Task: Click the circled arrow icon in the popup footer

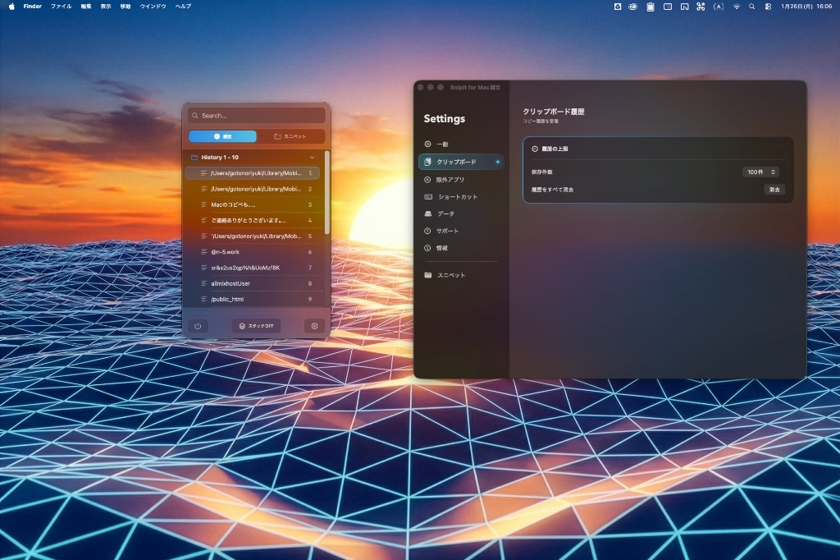Action: coord(313,325)
